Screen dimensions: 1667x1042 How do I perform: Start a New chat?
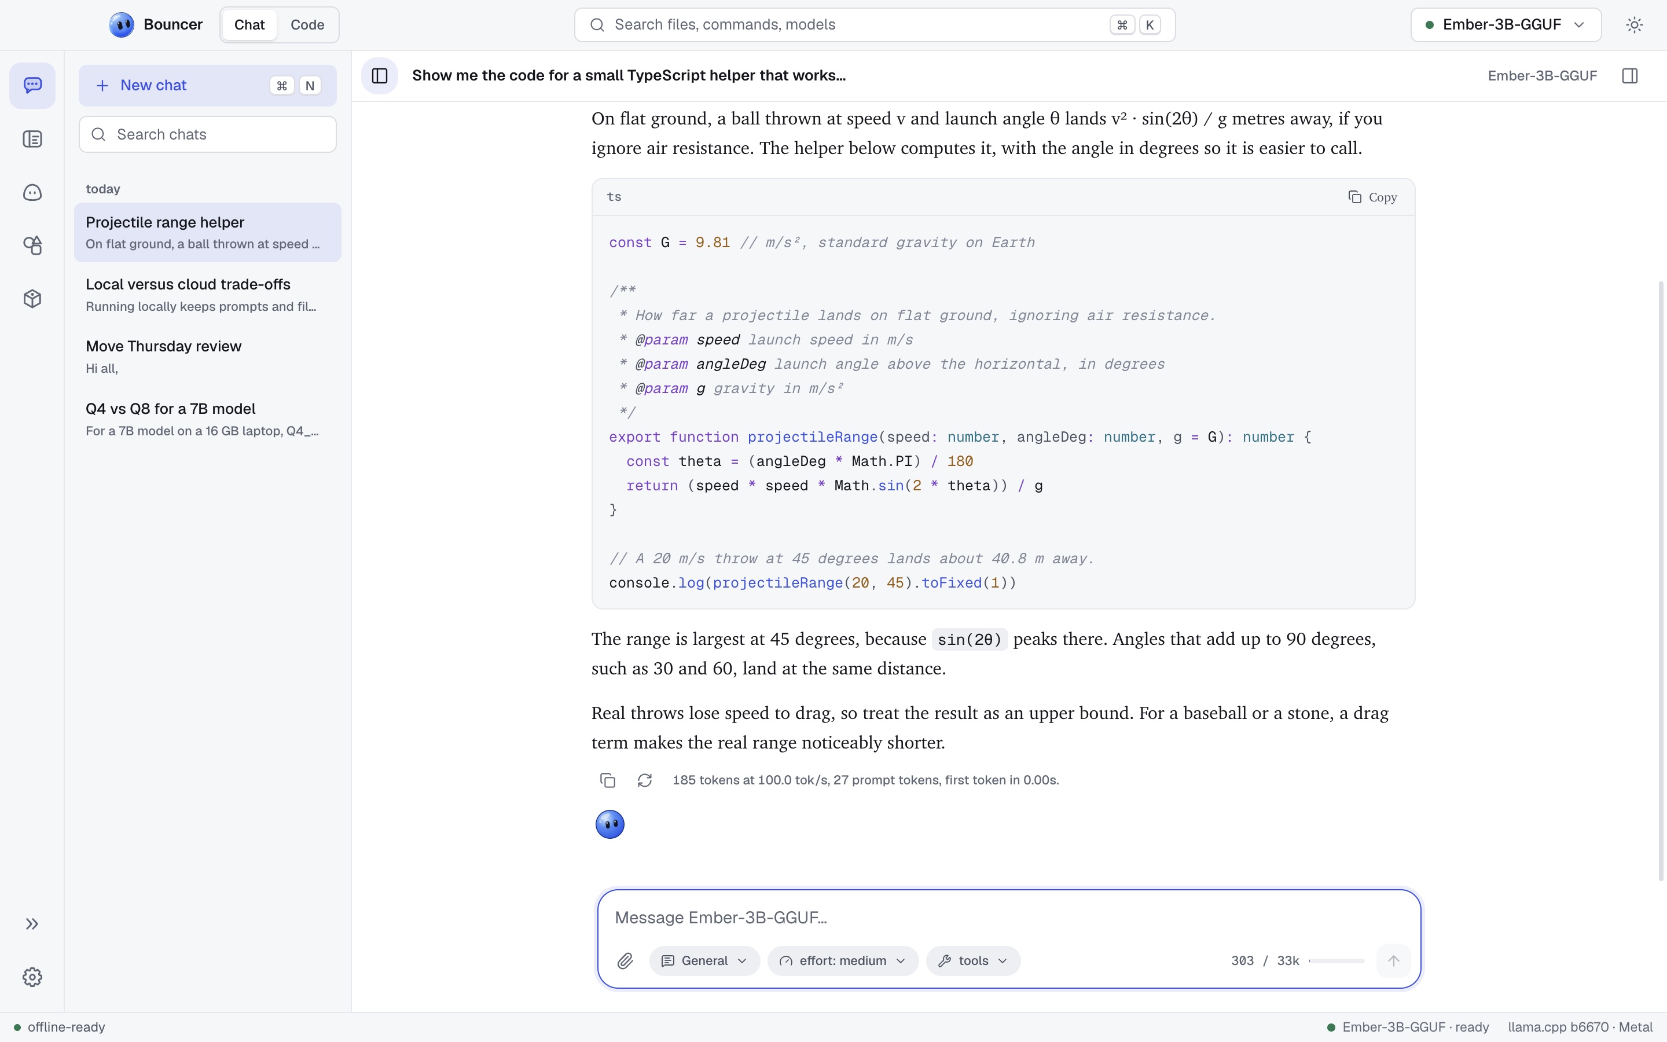(207, 86)
